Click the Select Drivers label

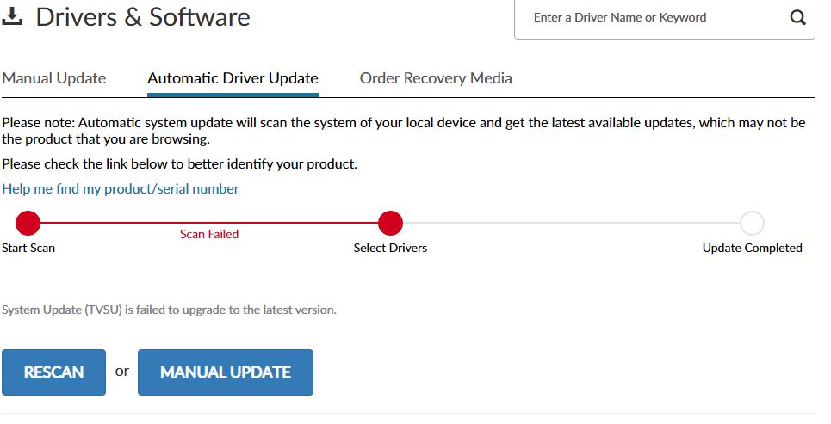click(x=390, y=248)
